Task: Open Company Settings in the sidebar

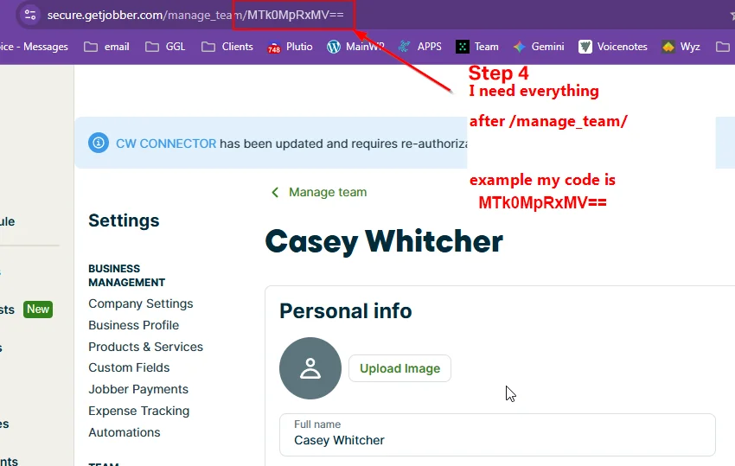Action: pyautogui.click(x=141, y=303)
